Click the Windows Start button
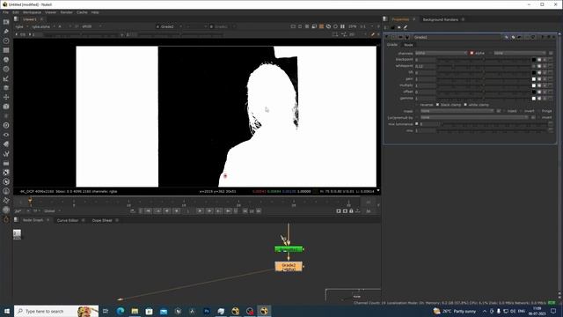563x317 pixels. pos(7,311)
